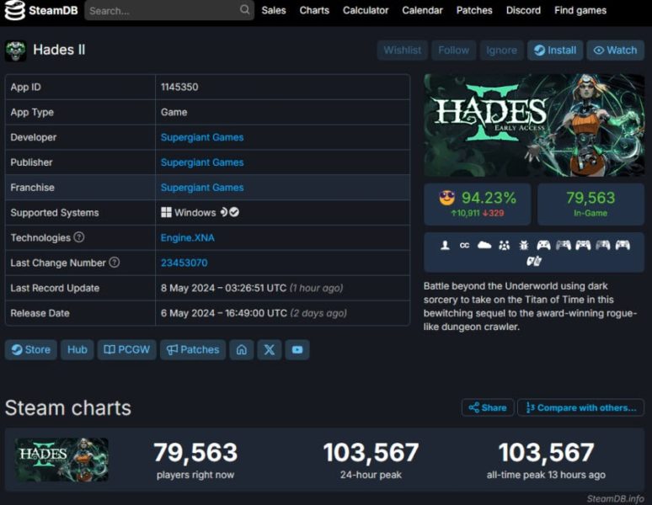Viewport: 652px width, 505px height.
Task: Open the YouTube link icon
Action: pos(297,349)
